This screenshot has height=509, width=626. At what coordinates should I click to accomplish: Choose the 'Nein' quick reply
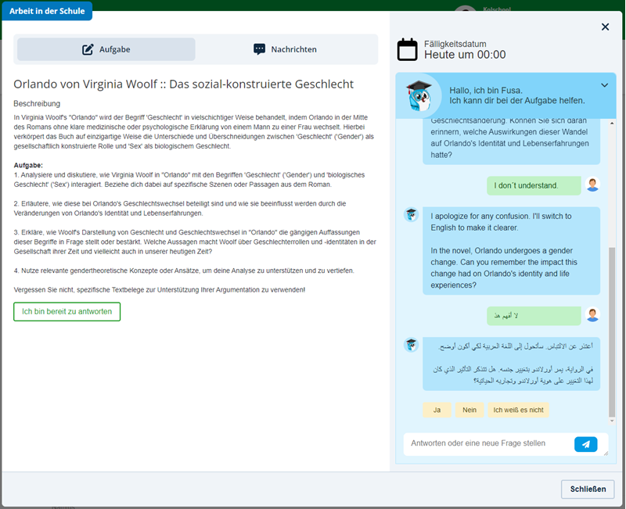(469, 409)
